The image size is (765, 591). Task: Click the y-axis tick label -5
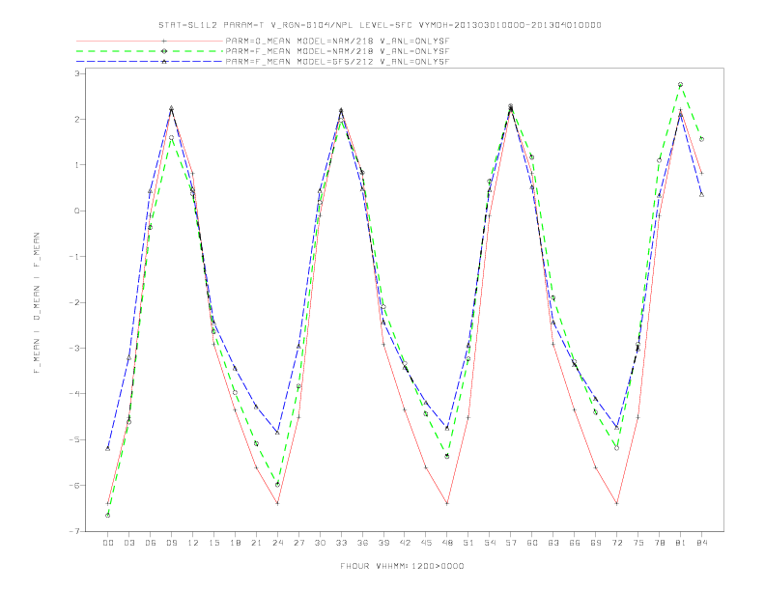click(74, 439)
